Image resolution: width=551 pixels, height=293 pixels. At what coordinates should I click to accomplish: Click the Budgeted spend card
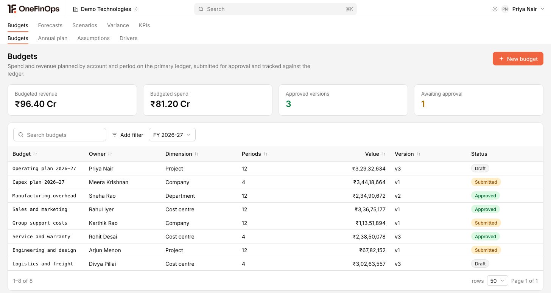point(208,100)
